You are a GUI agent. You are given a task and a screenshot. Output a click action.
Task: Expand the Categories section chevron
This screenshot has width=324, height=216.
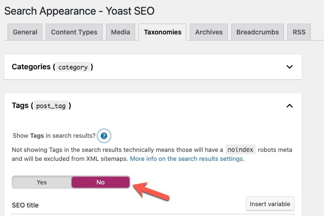click(x=290, y=67)
